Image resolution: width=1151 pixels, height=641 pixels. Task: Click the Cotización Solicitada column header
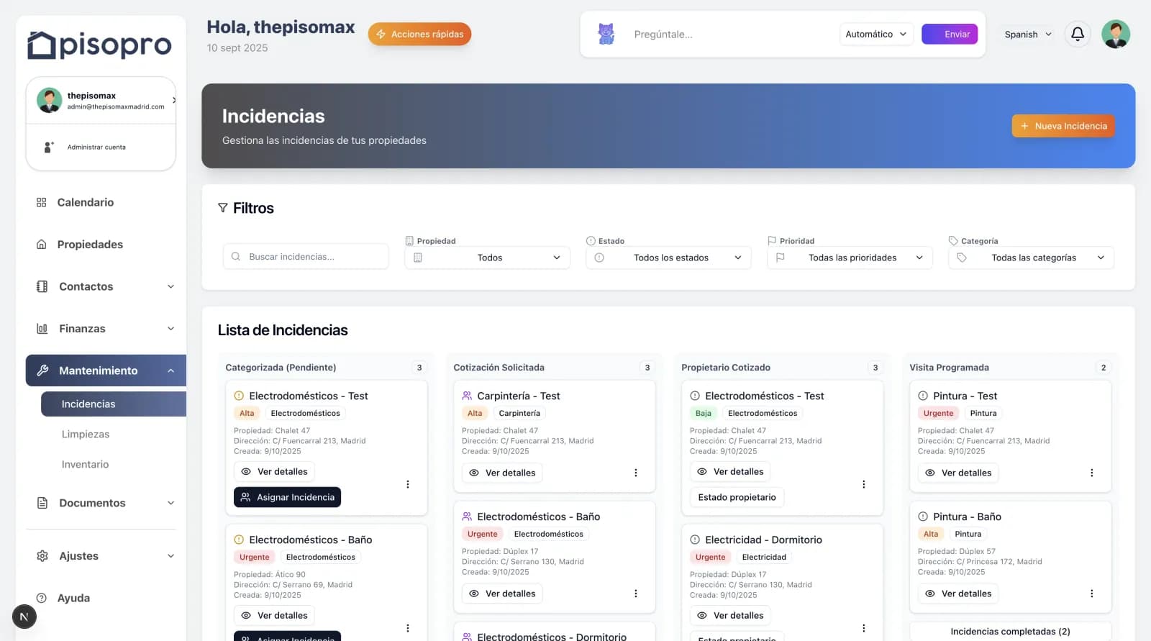[499, 368]
